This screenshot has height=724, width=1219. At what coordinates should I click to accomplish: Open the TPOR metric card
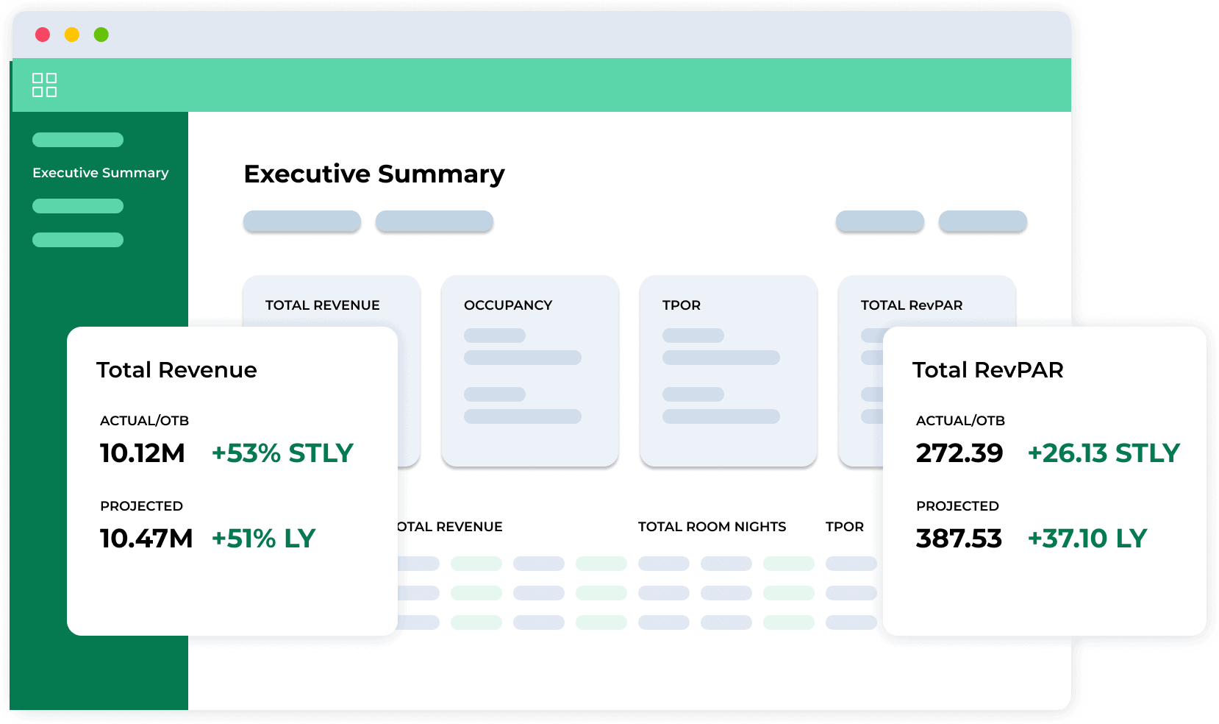coord(729,371)
